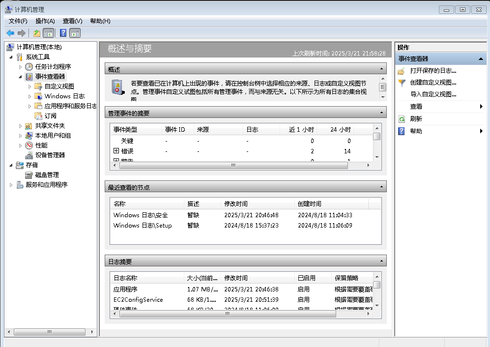The height and width of the screenshot is (347, 490).
Task: Select the 本地用户和组 icon
Action: [29, 136]
